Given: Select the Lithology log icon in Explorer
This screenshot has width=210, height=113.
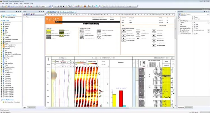Looking at the screenshot, I should 4,58.
